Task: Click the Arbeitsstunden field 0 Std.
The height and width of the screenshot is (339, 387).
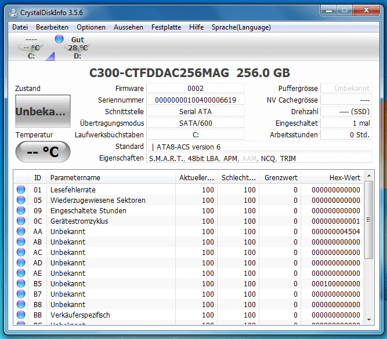Action: (346, 134)
